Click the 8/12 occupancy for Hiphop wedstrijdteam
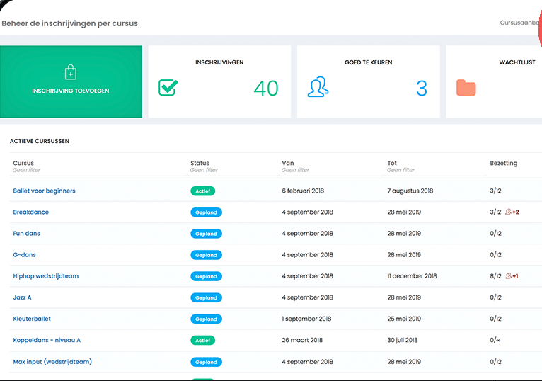 pyautogui.click(x=495, y=276)
